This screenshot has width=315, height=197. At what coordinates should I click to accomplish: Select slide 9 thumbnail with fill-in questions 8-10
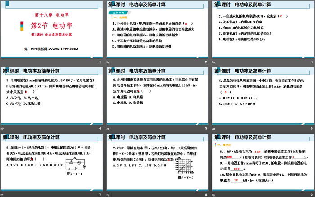(x=263, y=162)
